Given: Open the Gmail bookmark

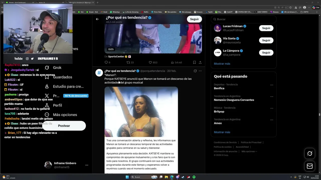Looking at the screenshot, I should coord(104,12).
